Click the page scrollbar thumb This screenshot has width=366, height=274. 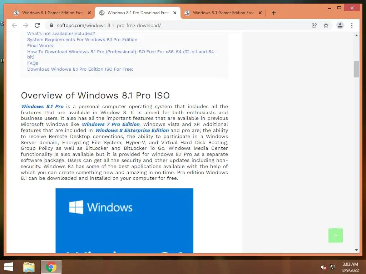356,69
